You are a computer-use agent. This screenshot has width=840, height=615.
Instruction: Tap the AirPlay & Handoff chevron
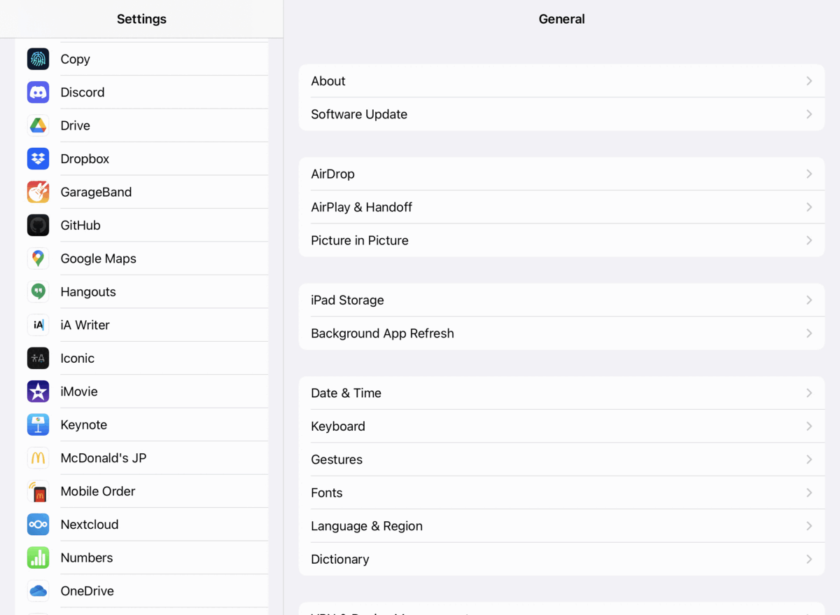[809, 207]
